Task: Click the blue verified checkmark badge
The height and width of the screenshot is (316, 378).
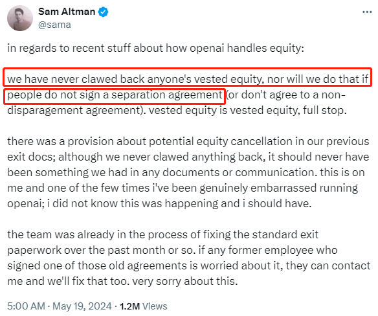Action: point(103,12)
